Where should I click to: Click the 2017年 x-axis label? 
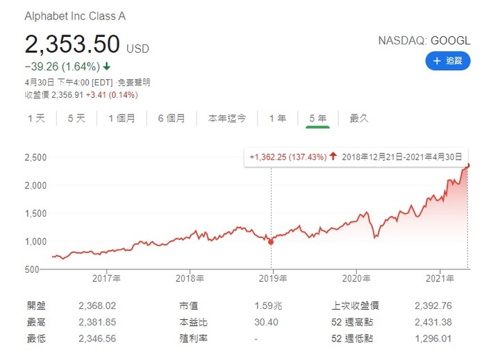[106, 278]
